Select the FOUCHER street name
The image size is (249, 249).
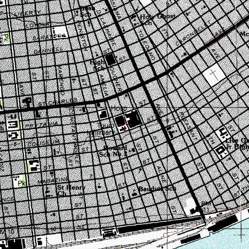(x=116, y=78)
